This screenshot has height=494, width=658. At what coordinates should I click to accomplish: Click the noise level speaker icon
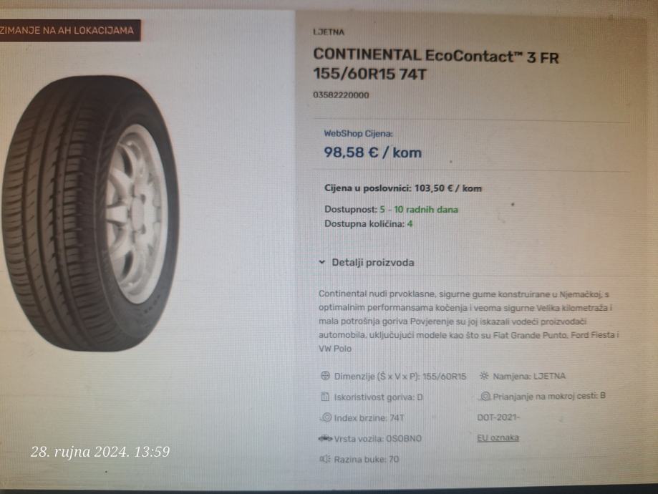click(325, 459)
